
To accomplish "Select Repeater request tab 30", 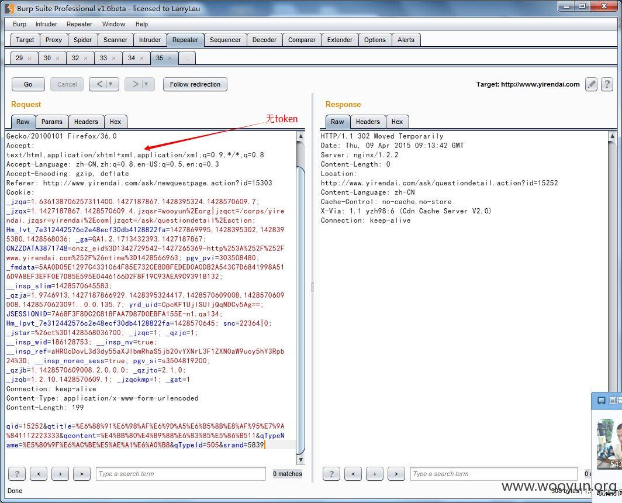I will 47,58.
